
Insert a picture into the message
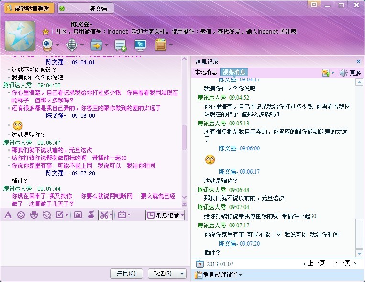tap(78, 215)
